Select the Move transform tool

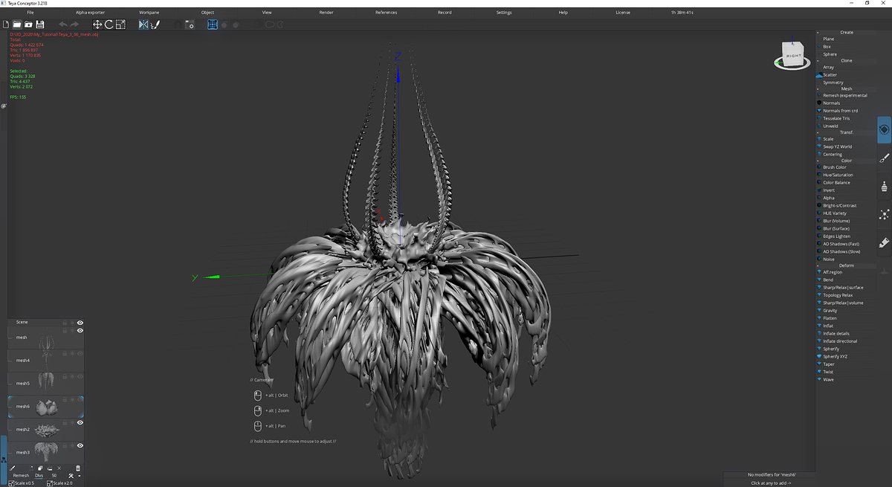97,25
